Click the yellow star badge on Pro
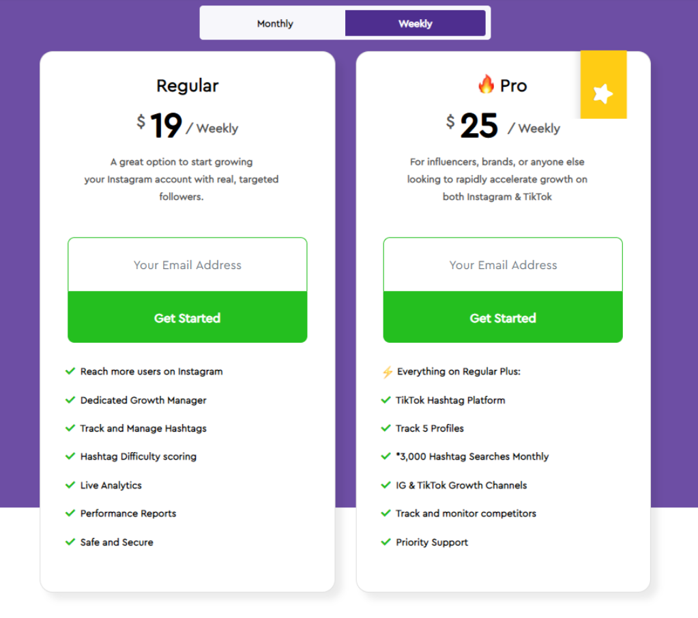This screenshot has width=698, height=618. pos(603,85)
